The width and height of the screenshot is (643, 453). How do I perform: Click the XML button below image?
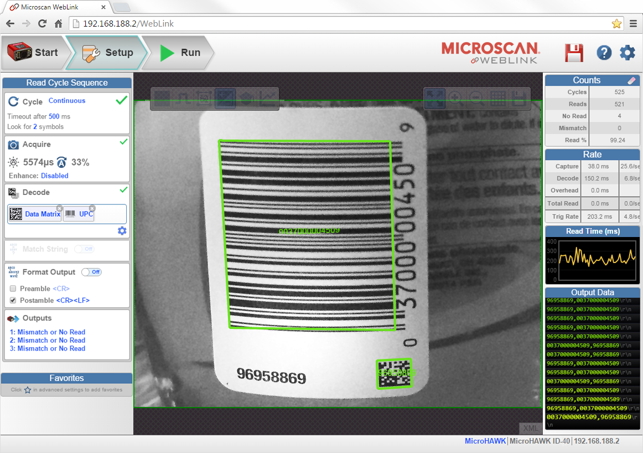click(530, 429)
